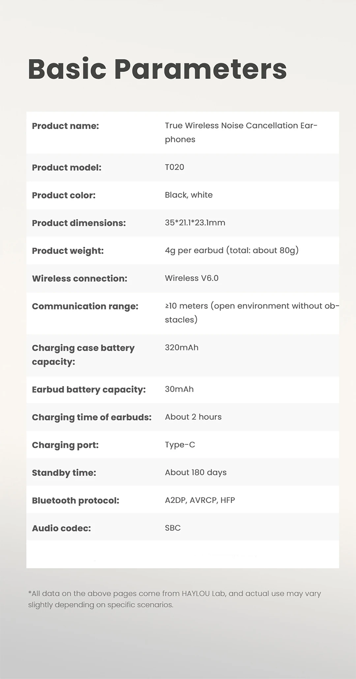This screenshot has width=356, height=679.
Task: Click the "Wireless V6.0" connection value
Action: tap(192, 278)
